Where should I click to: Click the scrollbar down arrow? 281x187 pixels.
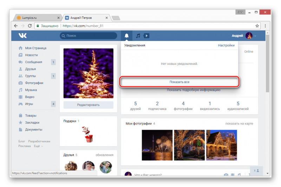pyautogui.click(x=267, y=173)
